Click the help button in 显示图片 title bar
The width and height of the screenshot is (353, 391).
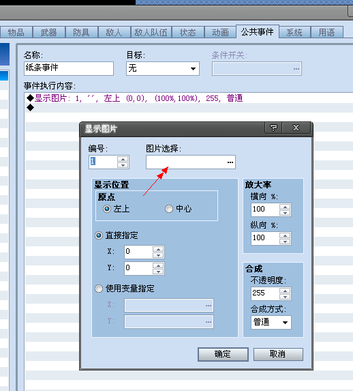[x=273, y=128]
